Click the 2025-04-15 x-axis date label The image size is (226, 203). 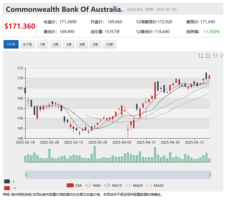(146, 142)
